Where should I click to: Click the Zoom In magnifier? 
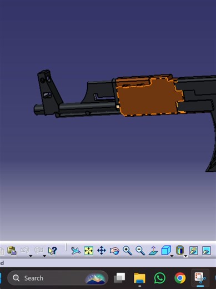point(128,251)
